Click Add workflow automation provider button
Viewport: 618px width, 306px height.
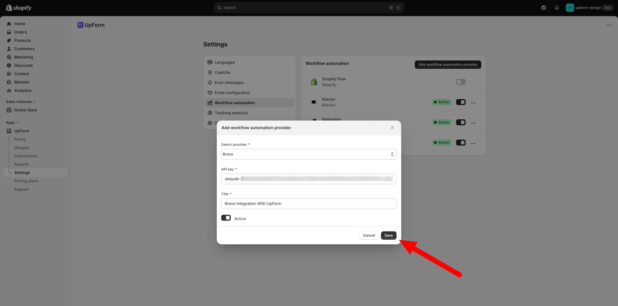[448, 65]
